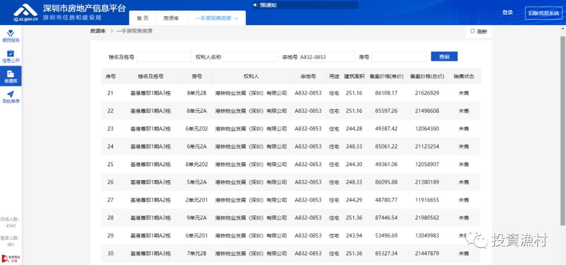Click area value 244.30
The height and width of the screenshot is (265, 566).
(354, 165)
